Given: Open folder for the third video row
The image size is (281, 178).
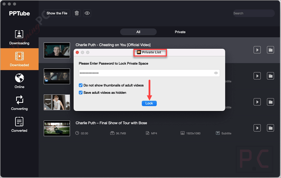Looking at the screenshot, I should click(x=270, y=102).
